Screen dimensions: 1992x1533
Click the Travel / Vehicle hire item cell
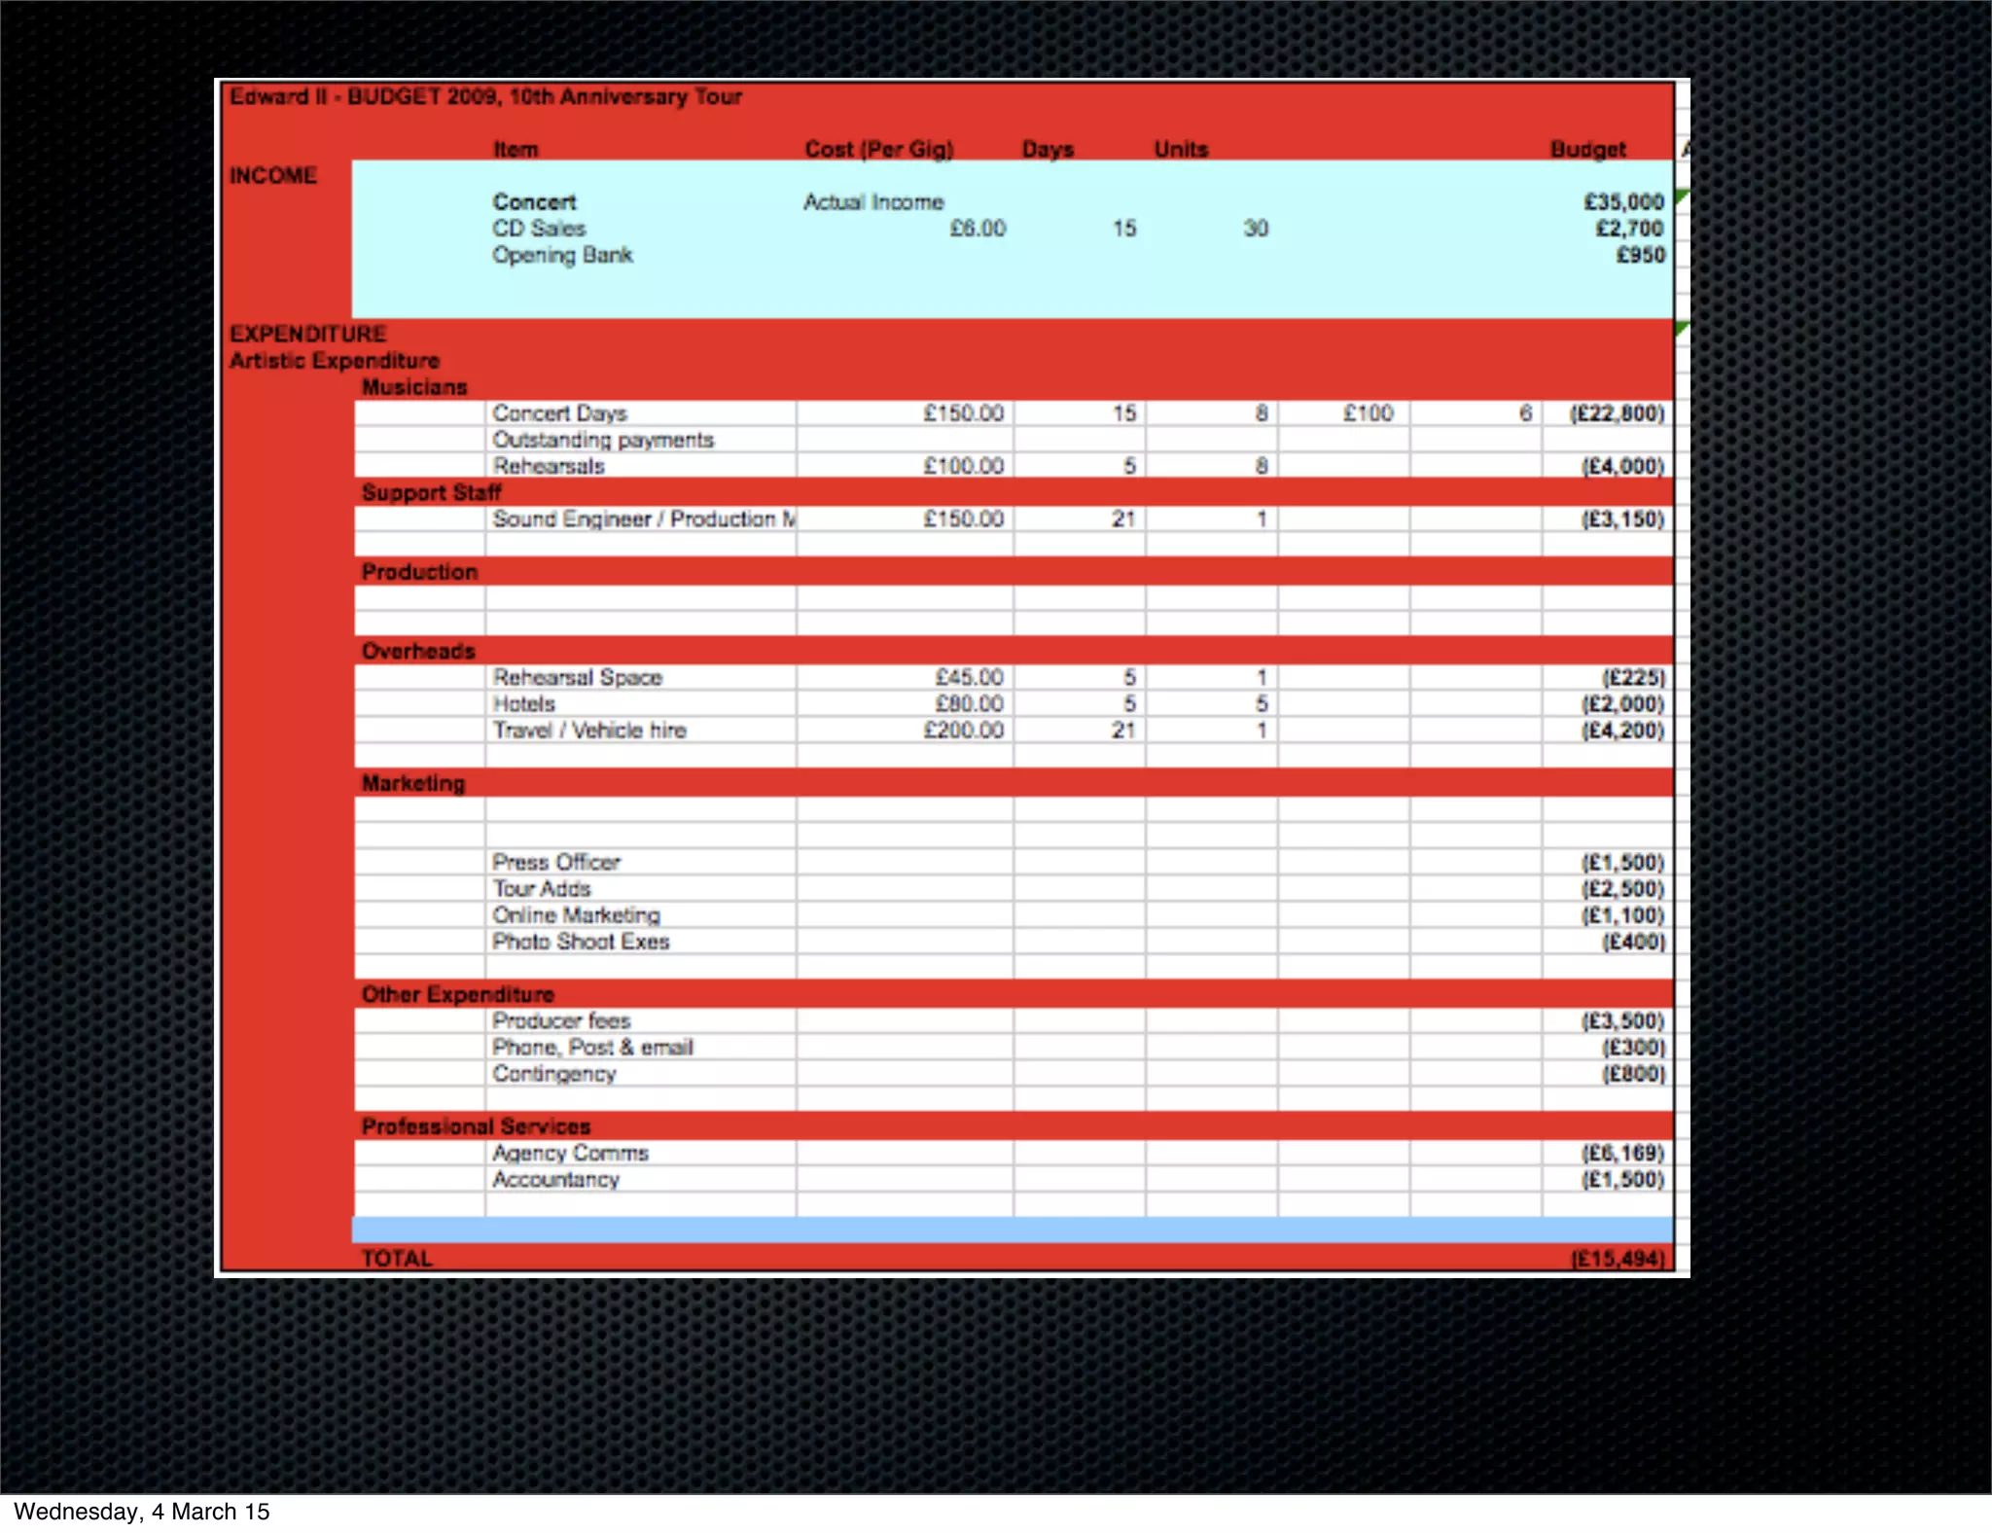coord(589,731)
